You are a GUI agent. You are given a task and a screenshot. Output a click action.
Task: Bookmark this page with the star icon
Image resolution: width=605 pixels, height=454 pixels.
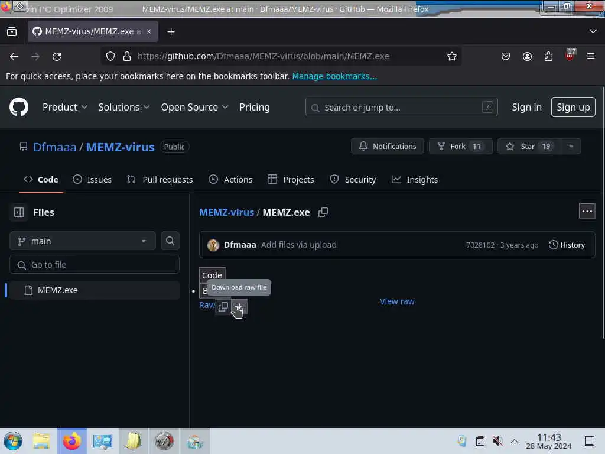[x=451, y=56]
